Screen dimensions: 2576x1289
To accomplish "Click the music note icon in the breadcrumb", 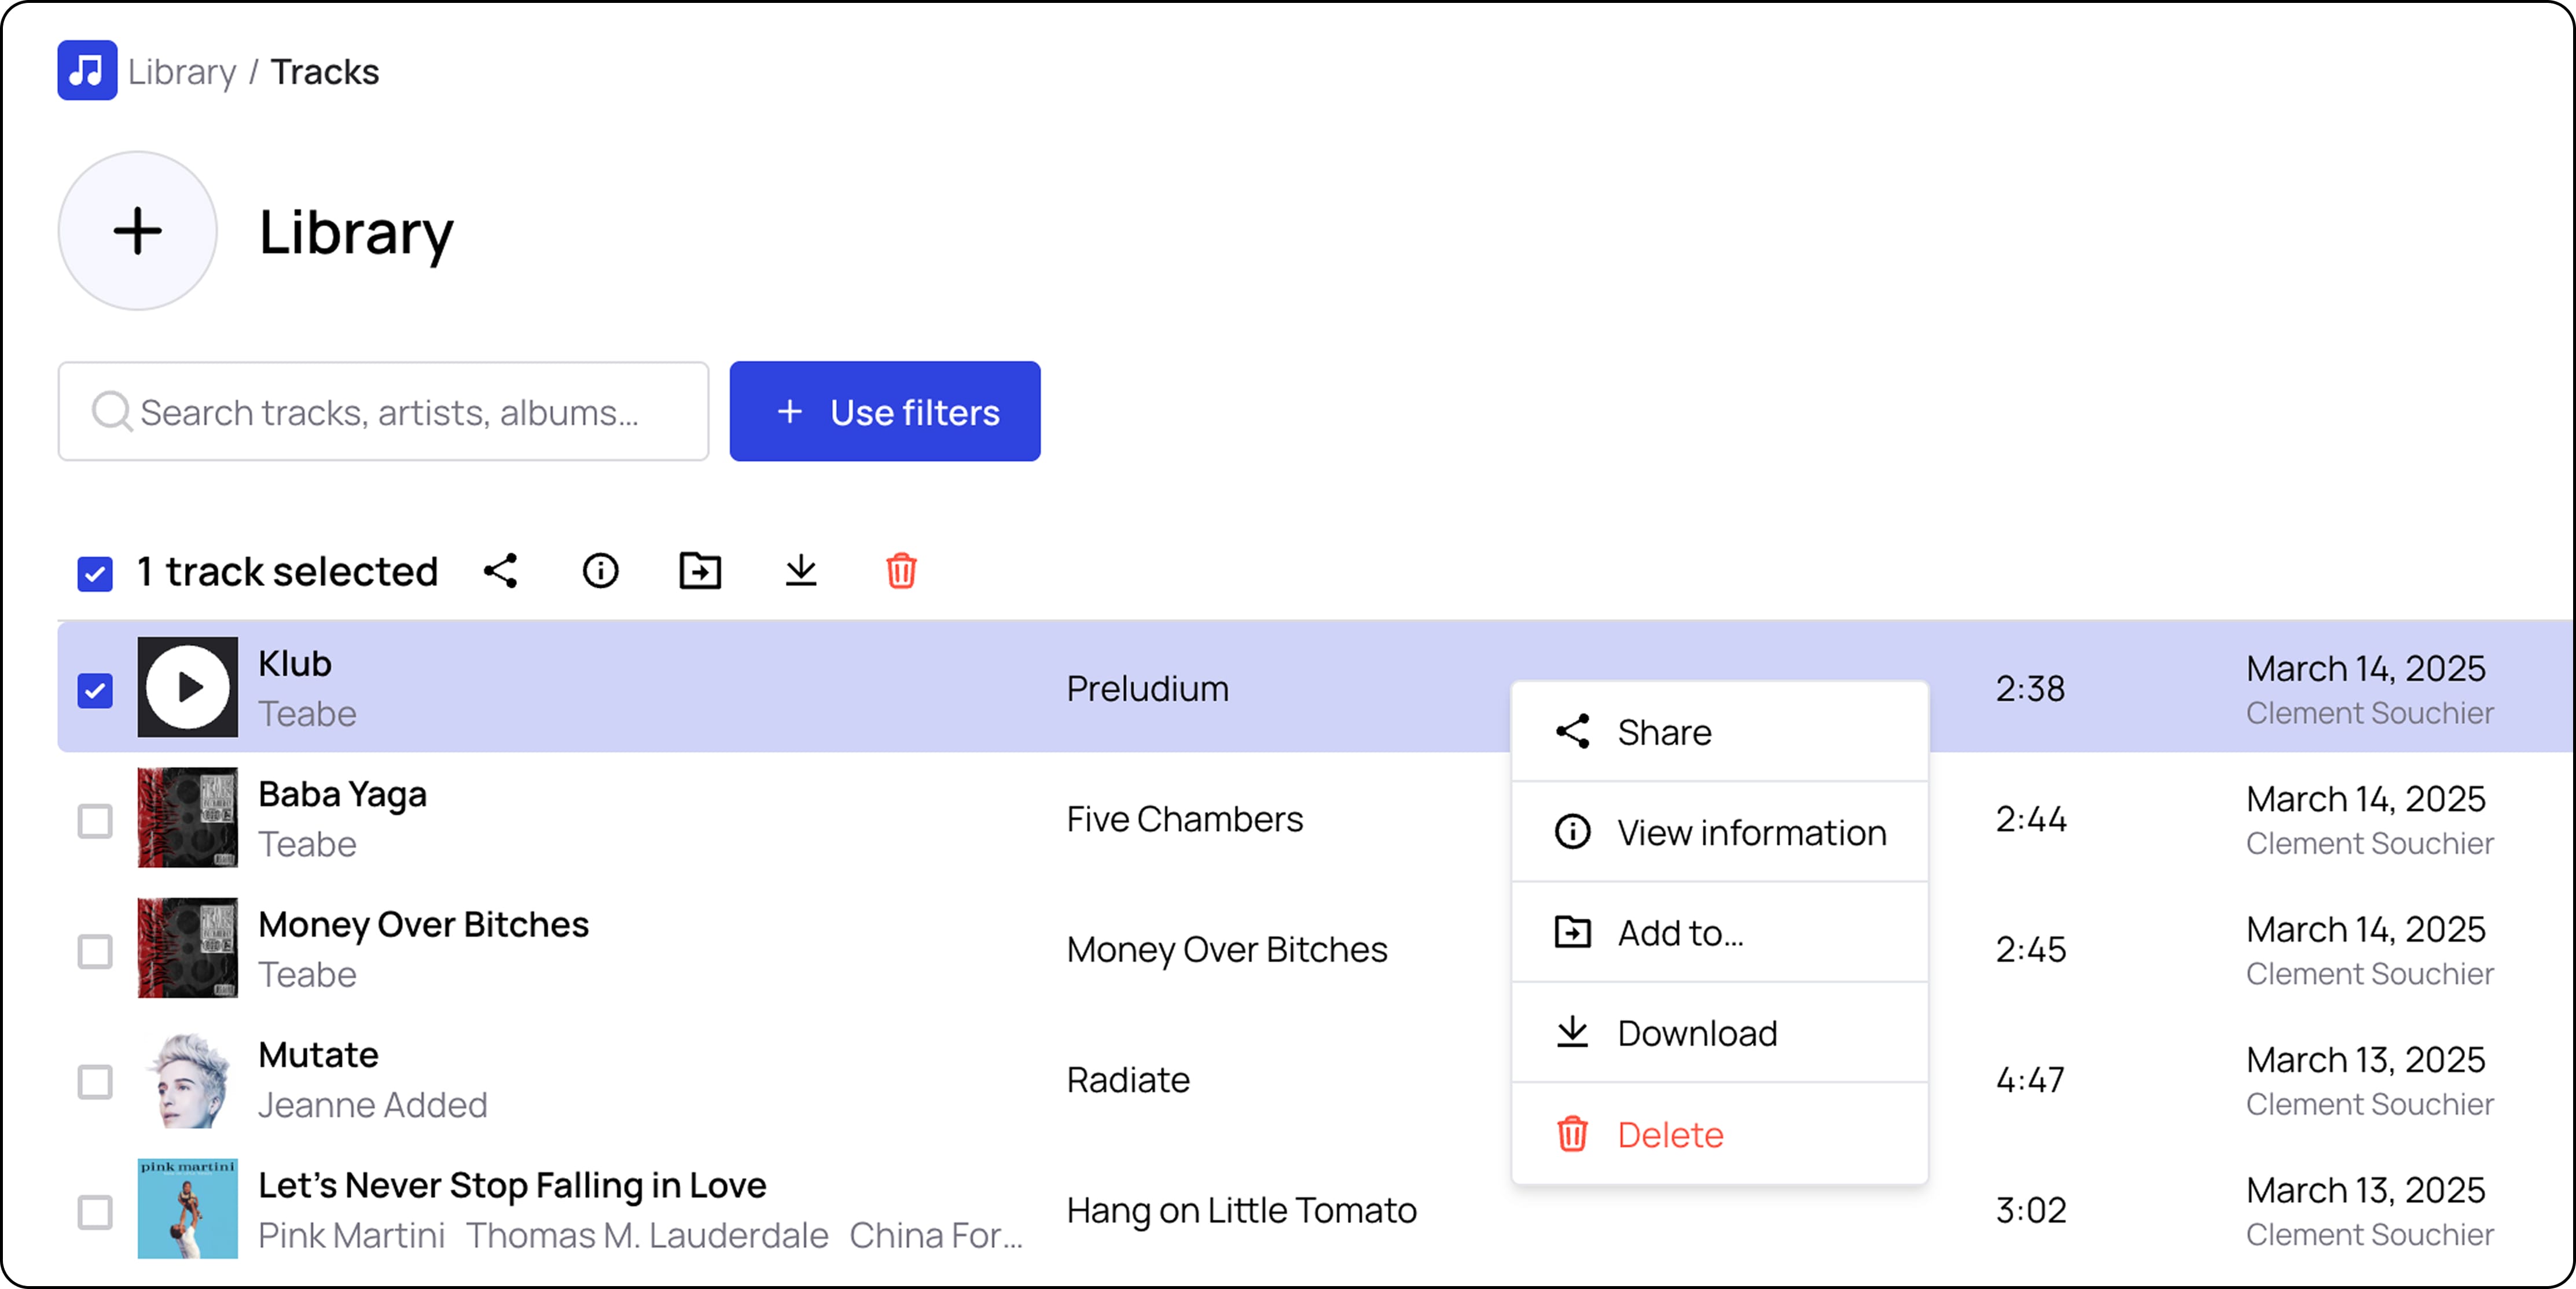I will (87, 70).
